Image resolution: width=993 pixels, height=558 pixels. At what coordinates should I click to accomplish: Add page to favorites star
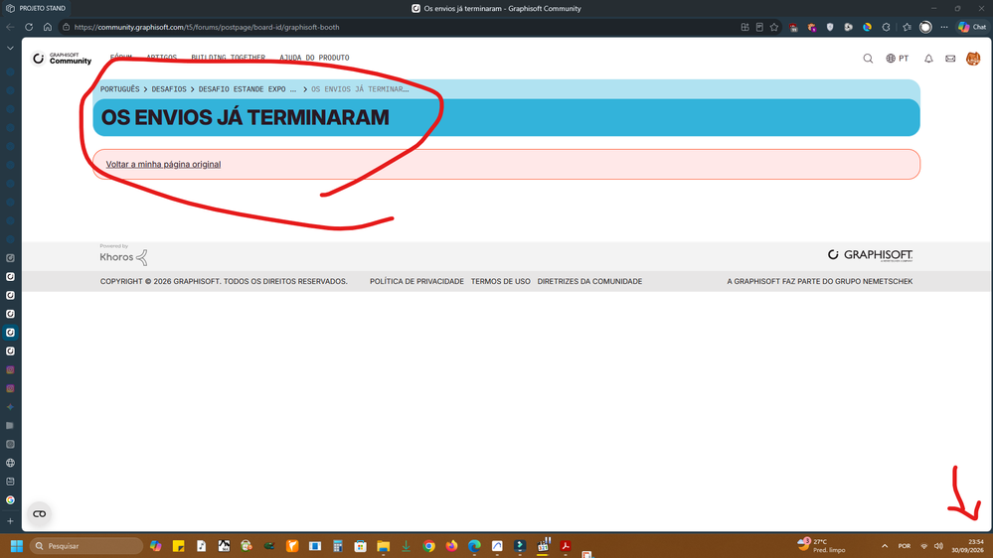pos(774,27)
